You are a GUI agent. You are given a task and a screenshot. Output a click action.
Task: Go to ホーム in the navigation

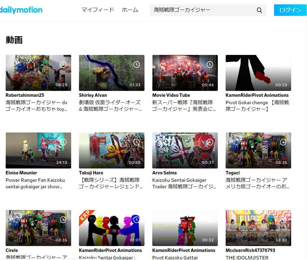coord(130,10)
